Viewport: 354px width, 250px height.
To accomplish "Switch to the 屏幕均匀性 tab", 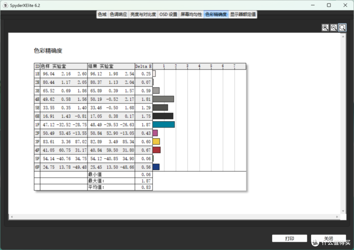I will pyautogui.click(x=191, y=14).
